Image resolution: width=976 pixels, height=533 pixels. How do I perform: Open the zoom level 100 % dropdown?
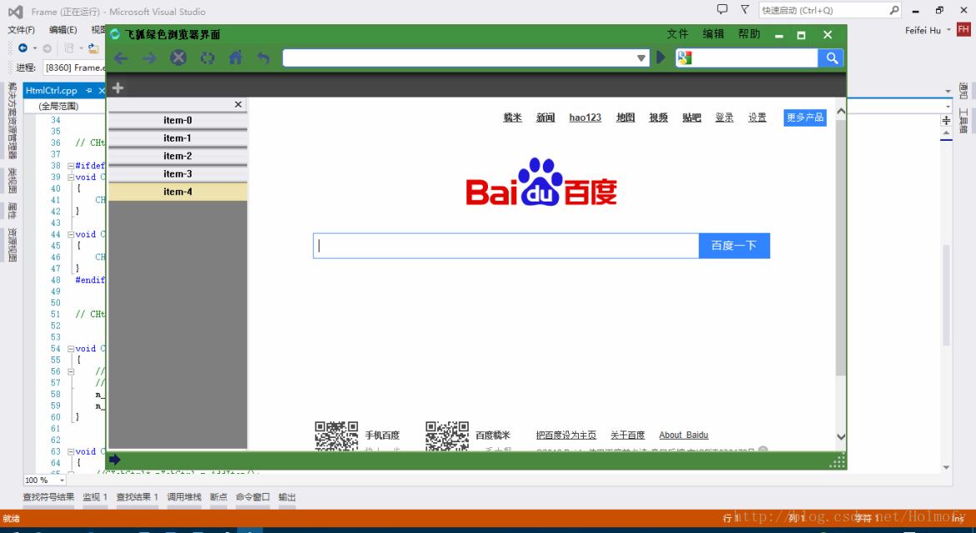click(x=62, y=480)
